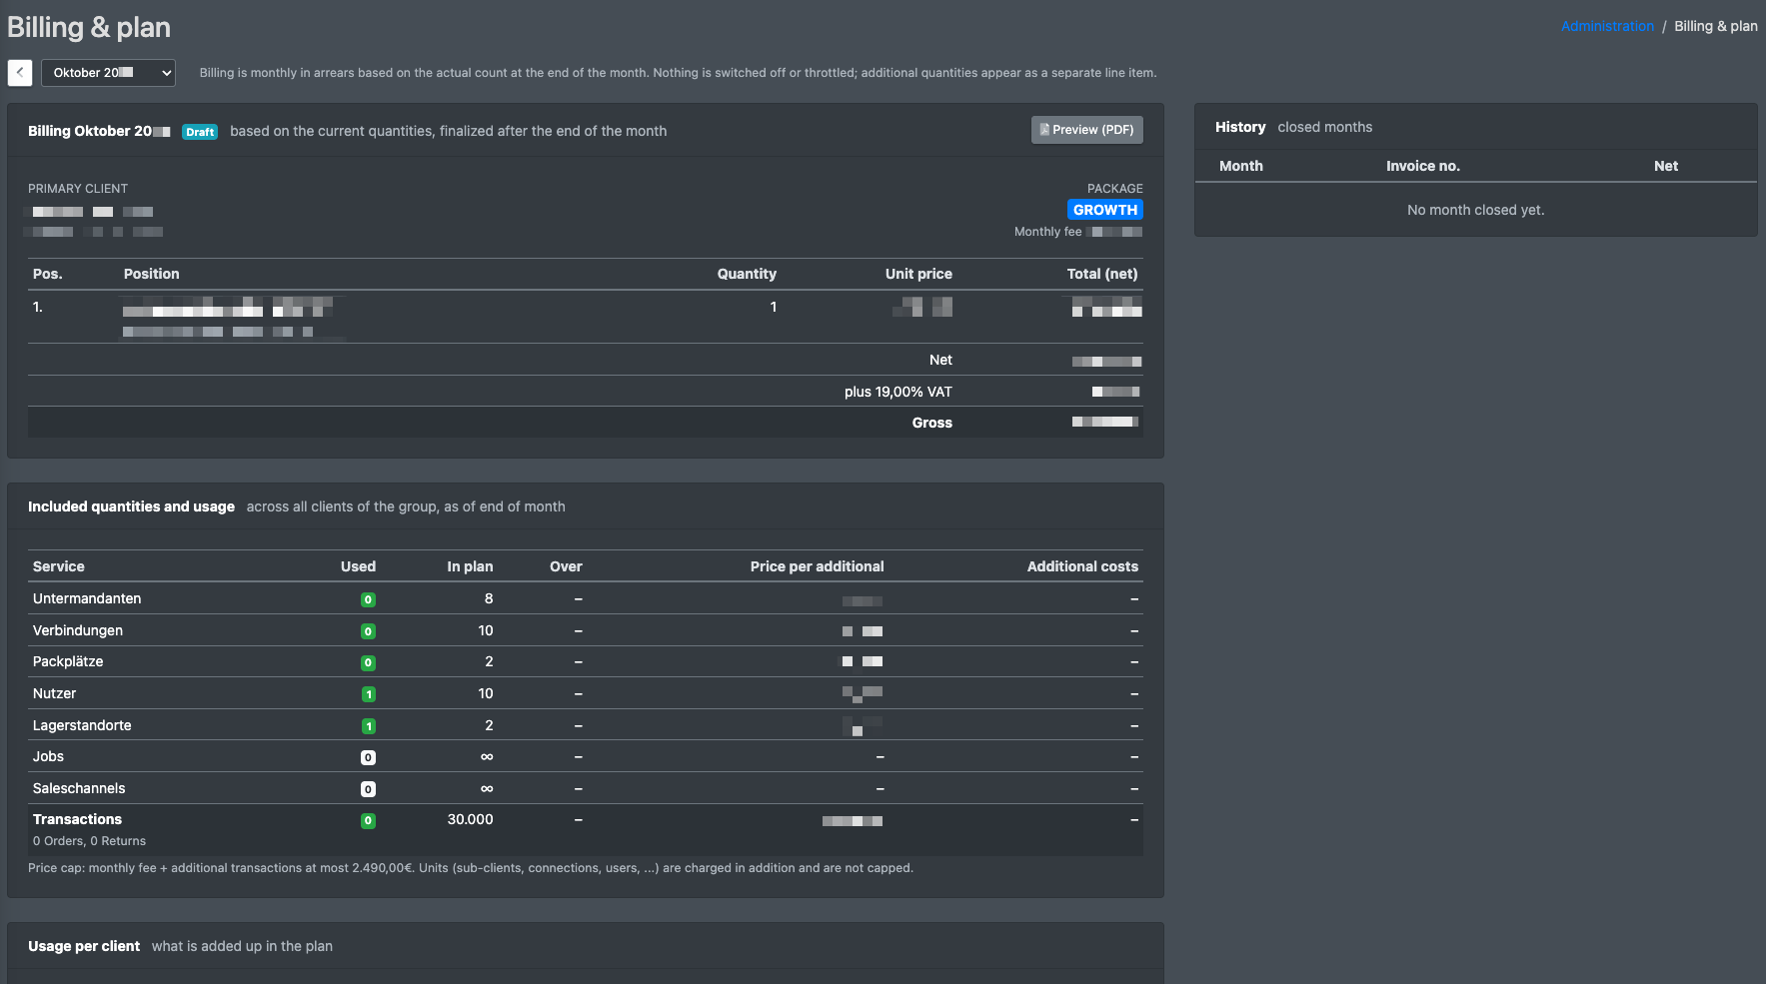Click the used-count badge for Lagerstandorte
Screen dimensions: 1766x984
tap(368, 726)
